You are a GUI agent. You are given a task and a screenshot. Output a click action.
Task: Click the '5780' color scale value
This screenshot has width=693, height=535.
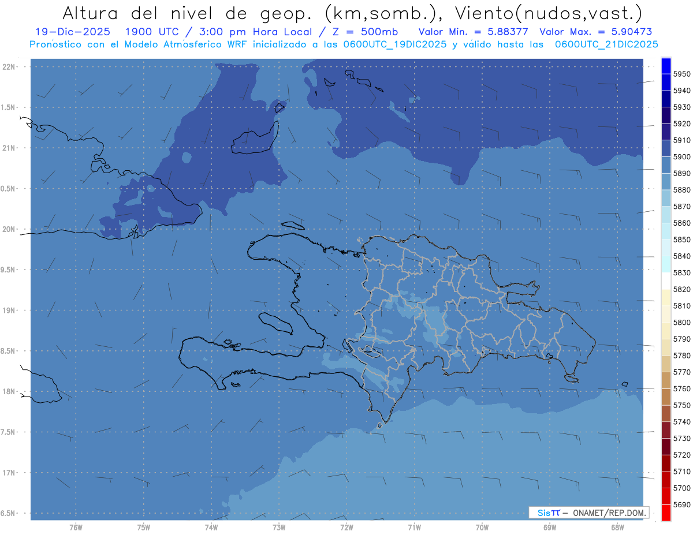681,356
